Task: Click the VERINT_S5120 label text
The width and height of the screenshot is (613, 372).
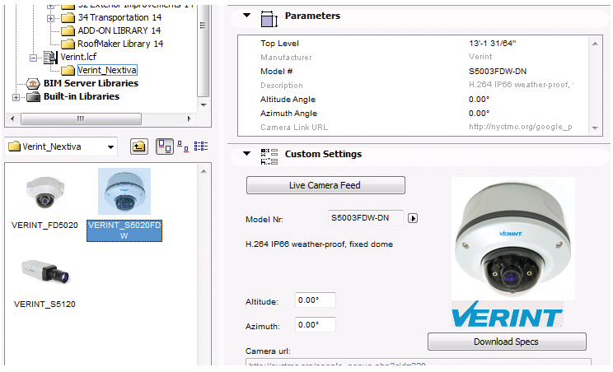Action: [x=44, y=304]
